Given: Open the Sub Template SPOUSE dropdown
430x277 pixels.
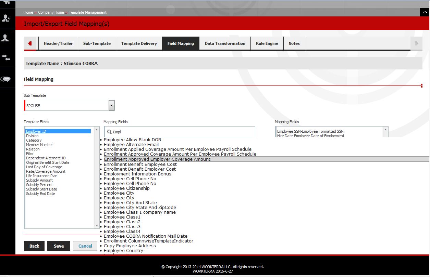Looking at the screenshot, I should tap(111, 105).
